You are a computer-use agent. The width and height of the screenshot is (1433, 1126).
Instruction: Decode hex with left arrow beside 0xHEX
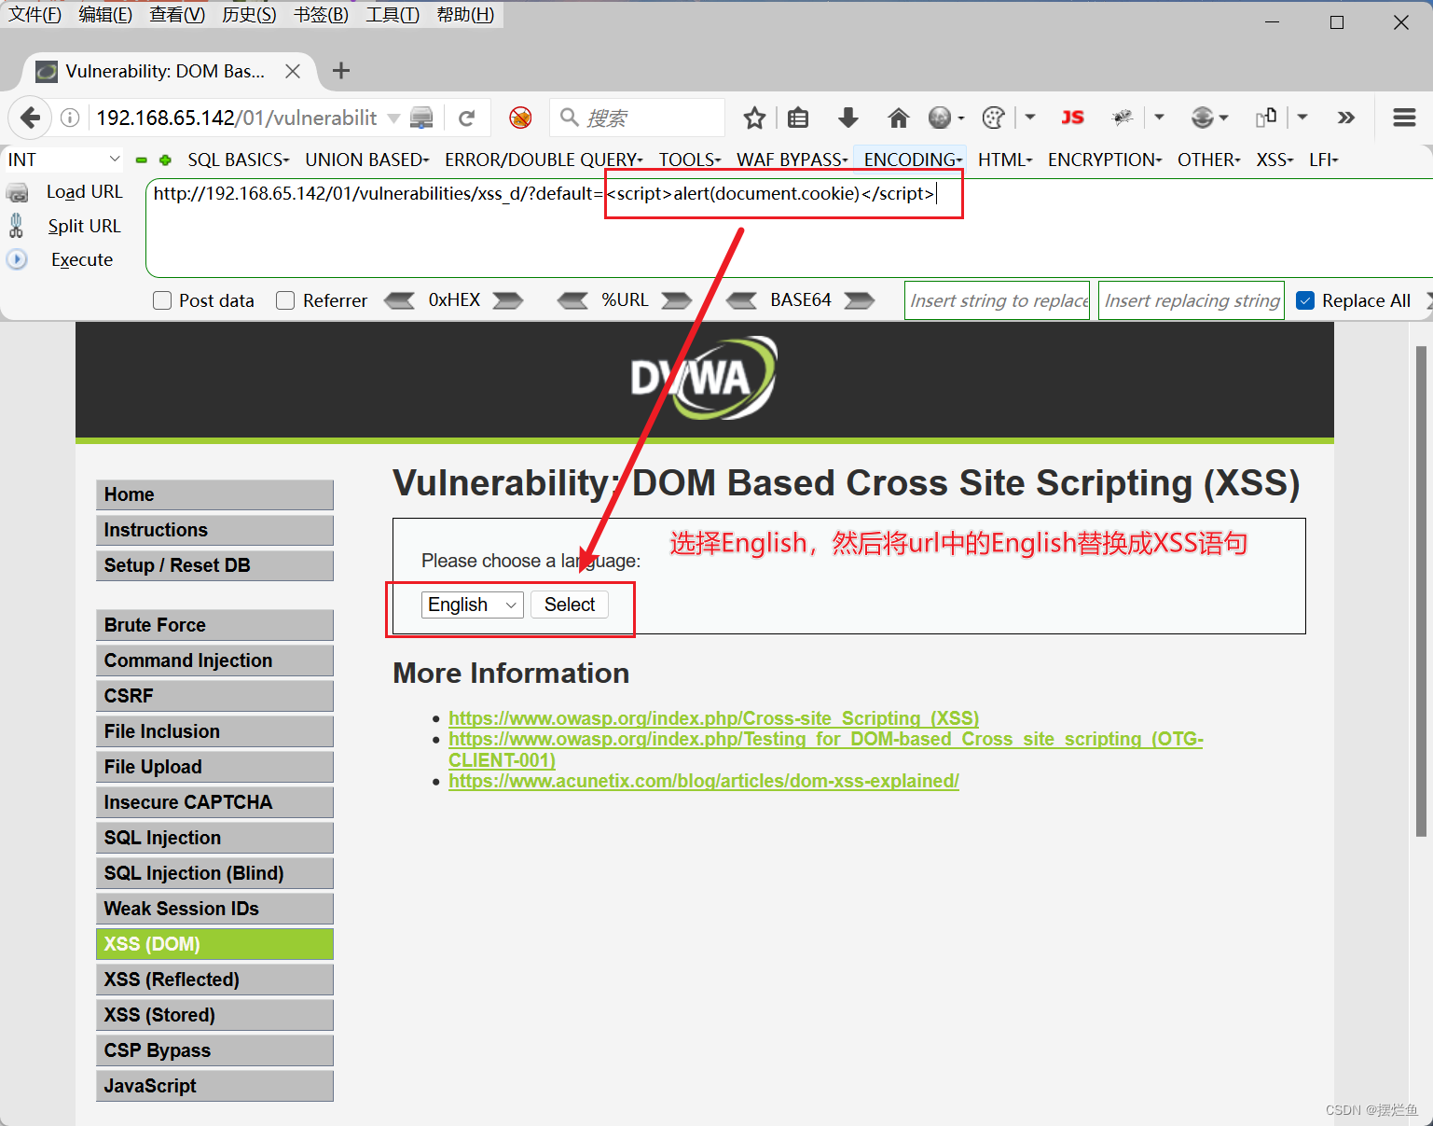pyautogui.click(x=399, y=300)
